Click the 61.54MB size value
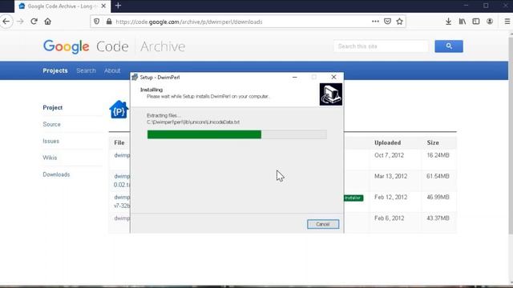The height and width of the screenshot is (288, 513). [438, 176]
